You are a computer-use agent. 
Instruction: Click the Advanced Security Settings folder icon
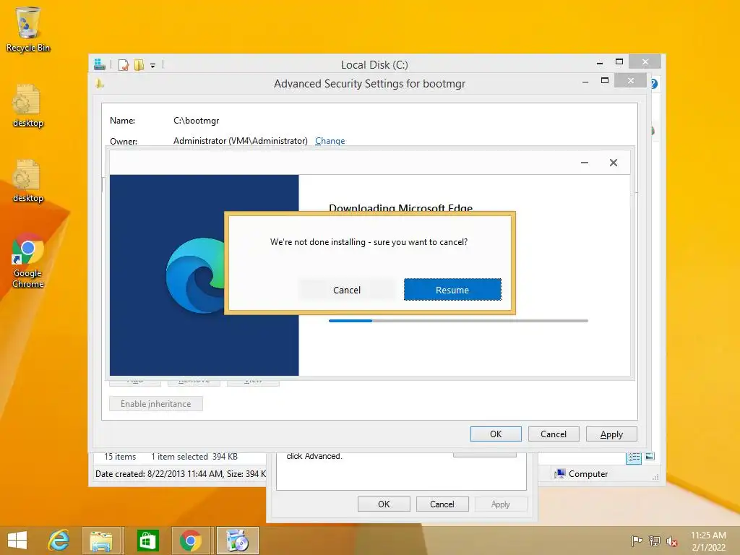[99, 84]
